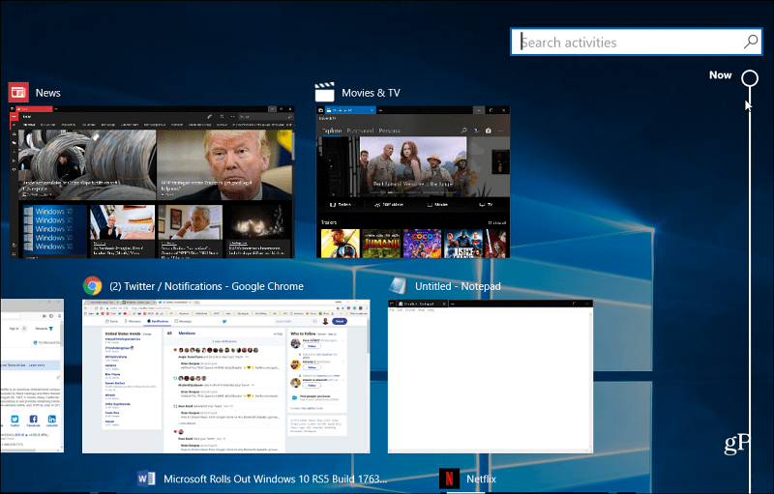Image resolution: width=774 pixels, height=494 pixels.
Task: Click the LinkedIn share icon in left browser thumbnail
Action: click(52, 419)
